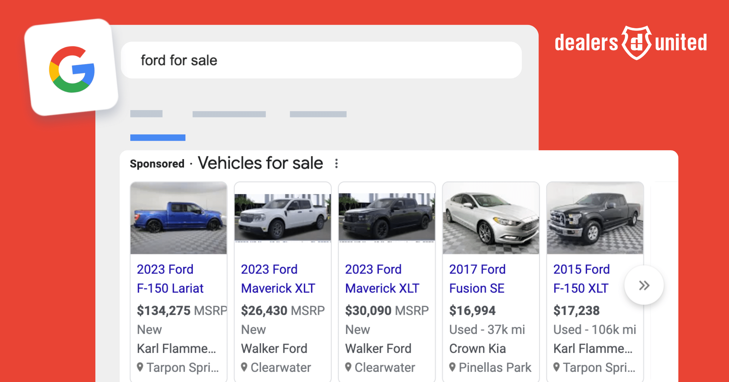
Task: Click Clearwater on the $30,090 Maverick card
Action: (x=385, y=367)
